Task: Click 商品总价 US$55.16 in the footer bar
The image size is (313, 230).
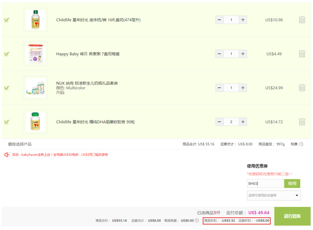Action: pos(111,221)
